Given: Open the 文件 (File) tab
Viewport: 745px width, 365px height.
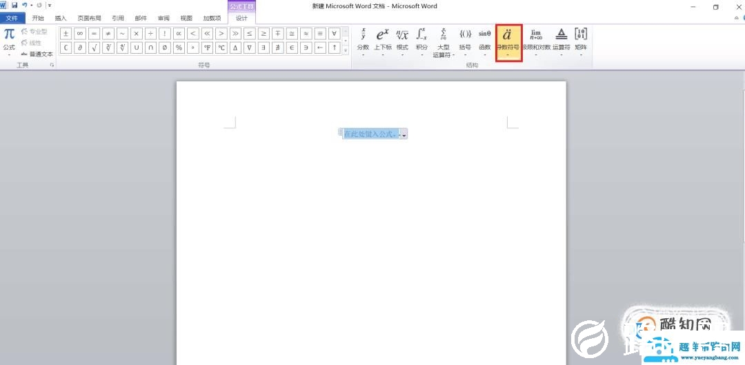Looking at the screenshot, I should click(x=12, y=18).
